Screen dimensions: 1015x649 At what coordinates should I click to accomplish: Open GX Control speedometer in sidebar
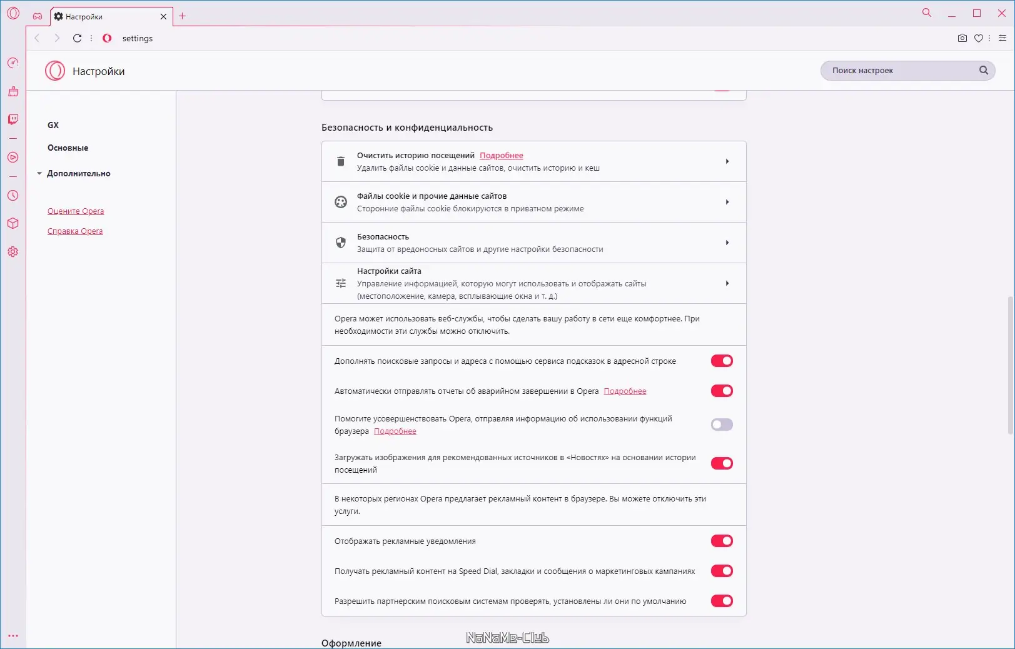(x=13, y=63)
